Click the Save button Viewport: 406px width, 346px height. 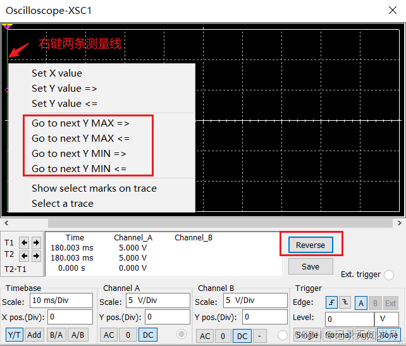pos(311,266)
